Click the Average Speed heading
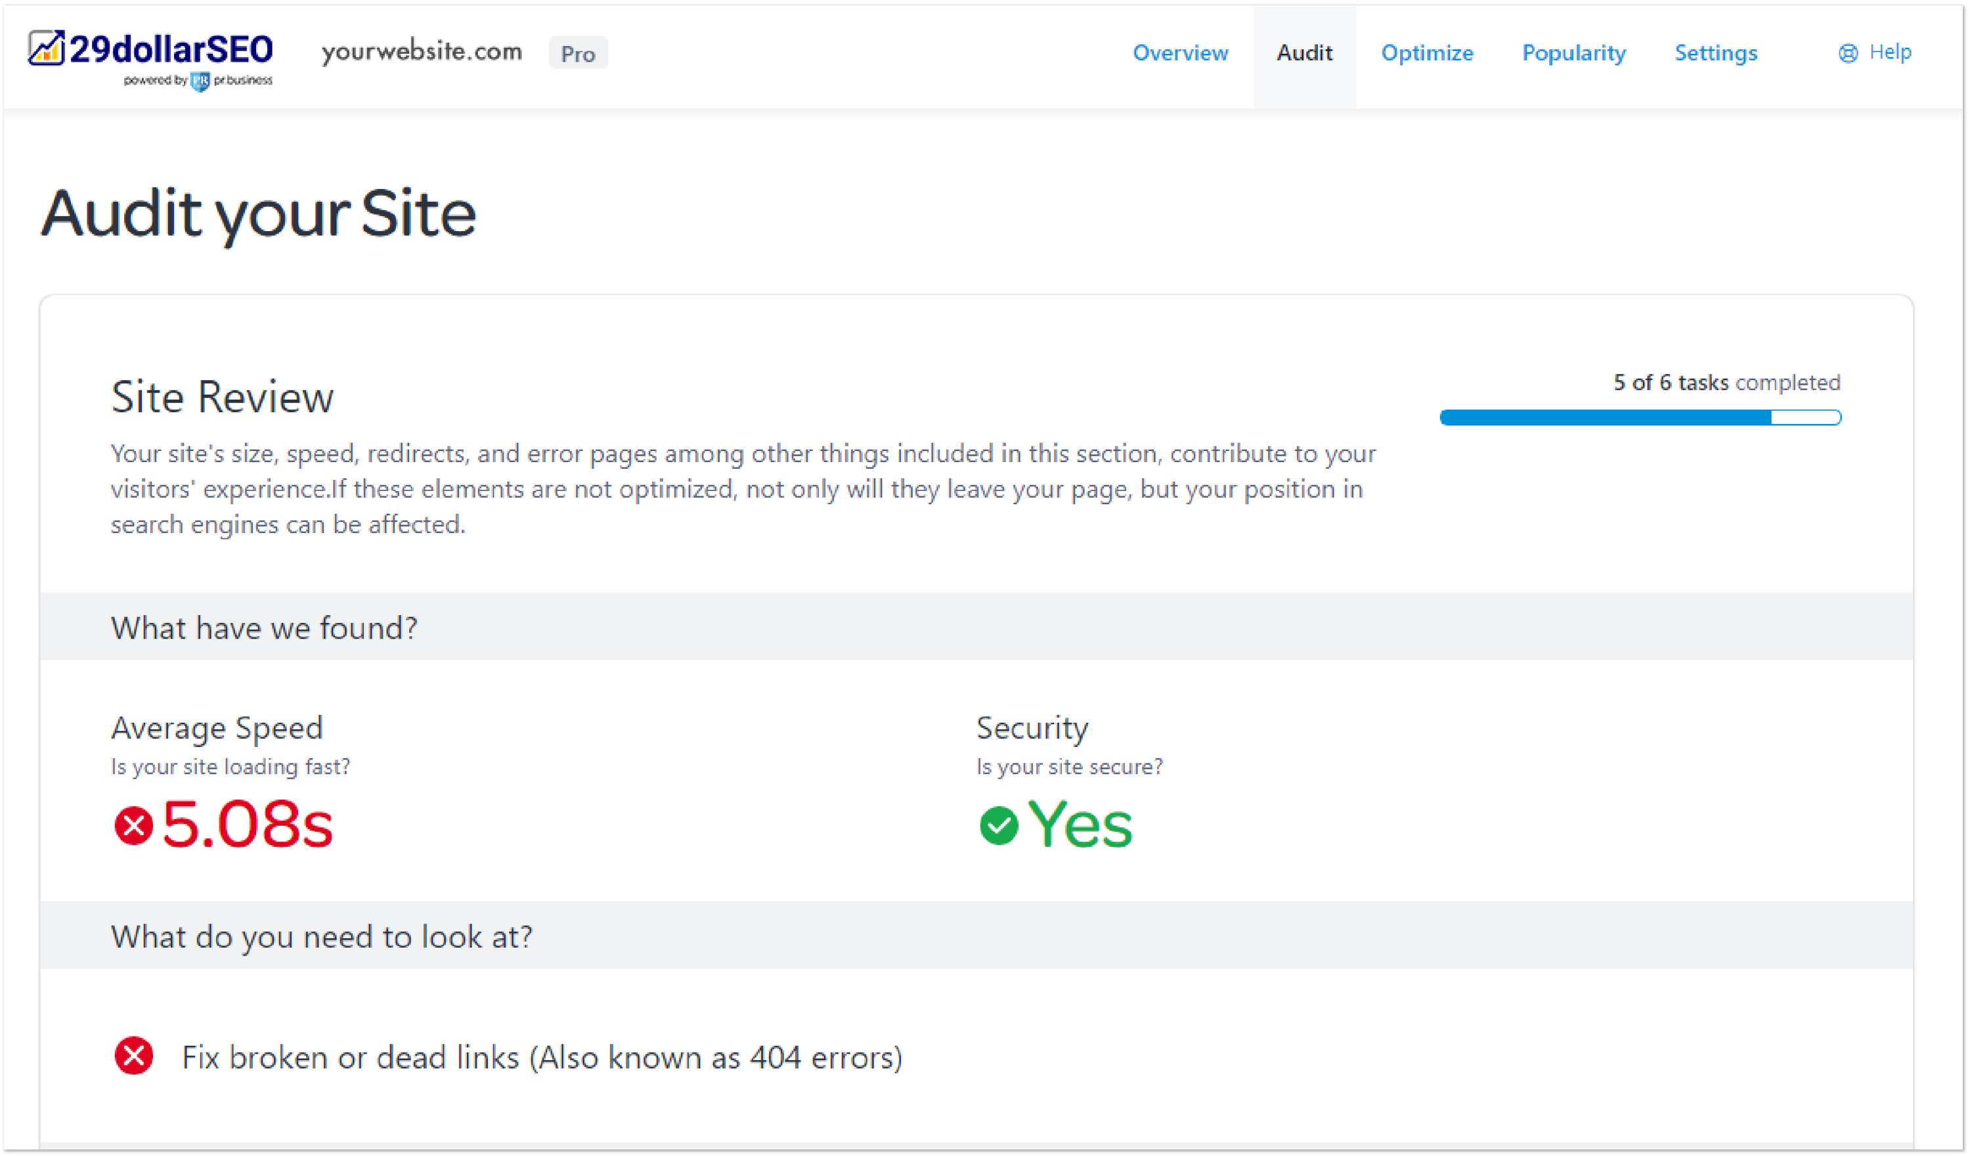This screenshot has height=1156, width=1970. tap(217, 728)
